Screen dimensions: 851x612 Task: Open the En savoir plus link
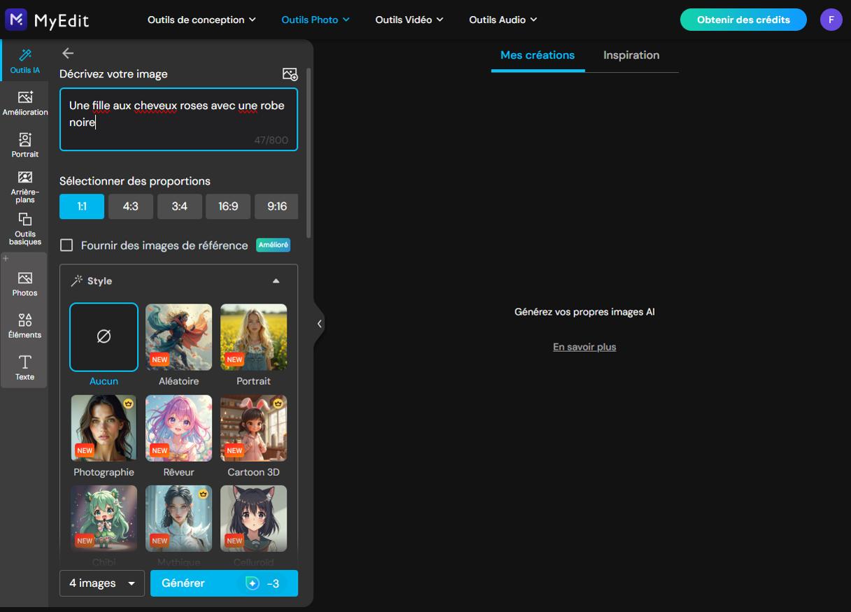click(585, 347)
